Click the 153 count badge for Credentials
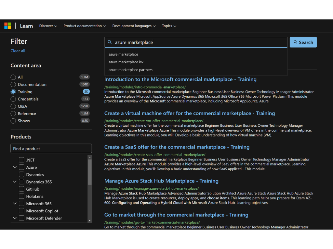Image resolution: width=333 pixels, height=249 pixels. point(86,99)
